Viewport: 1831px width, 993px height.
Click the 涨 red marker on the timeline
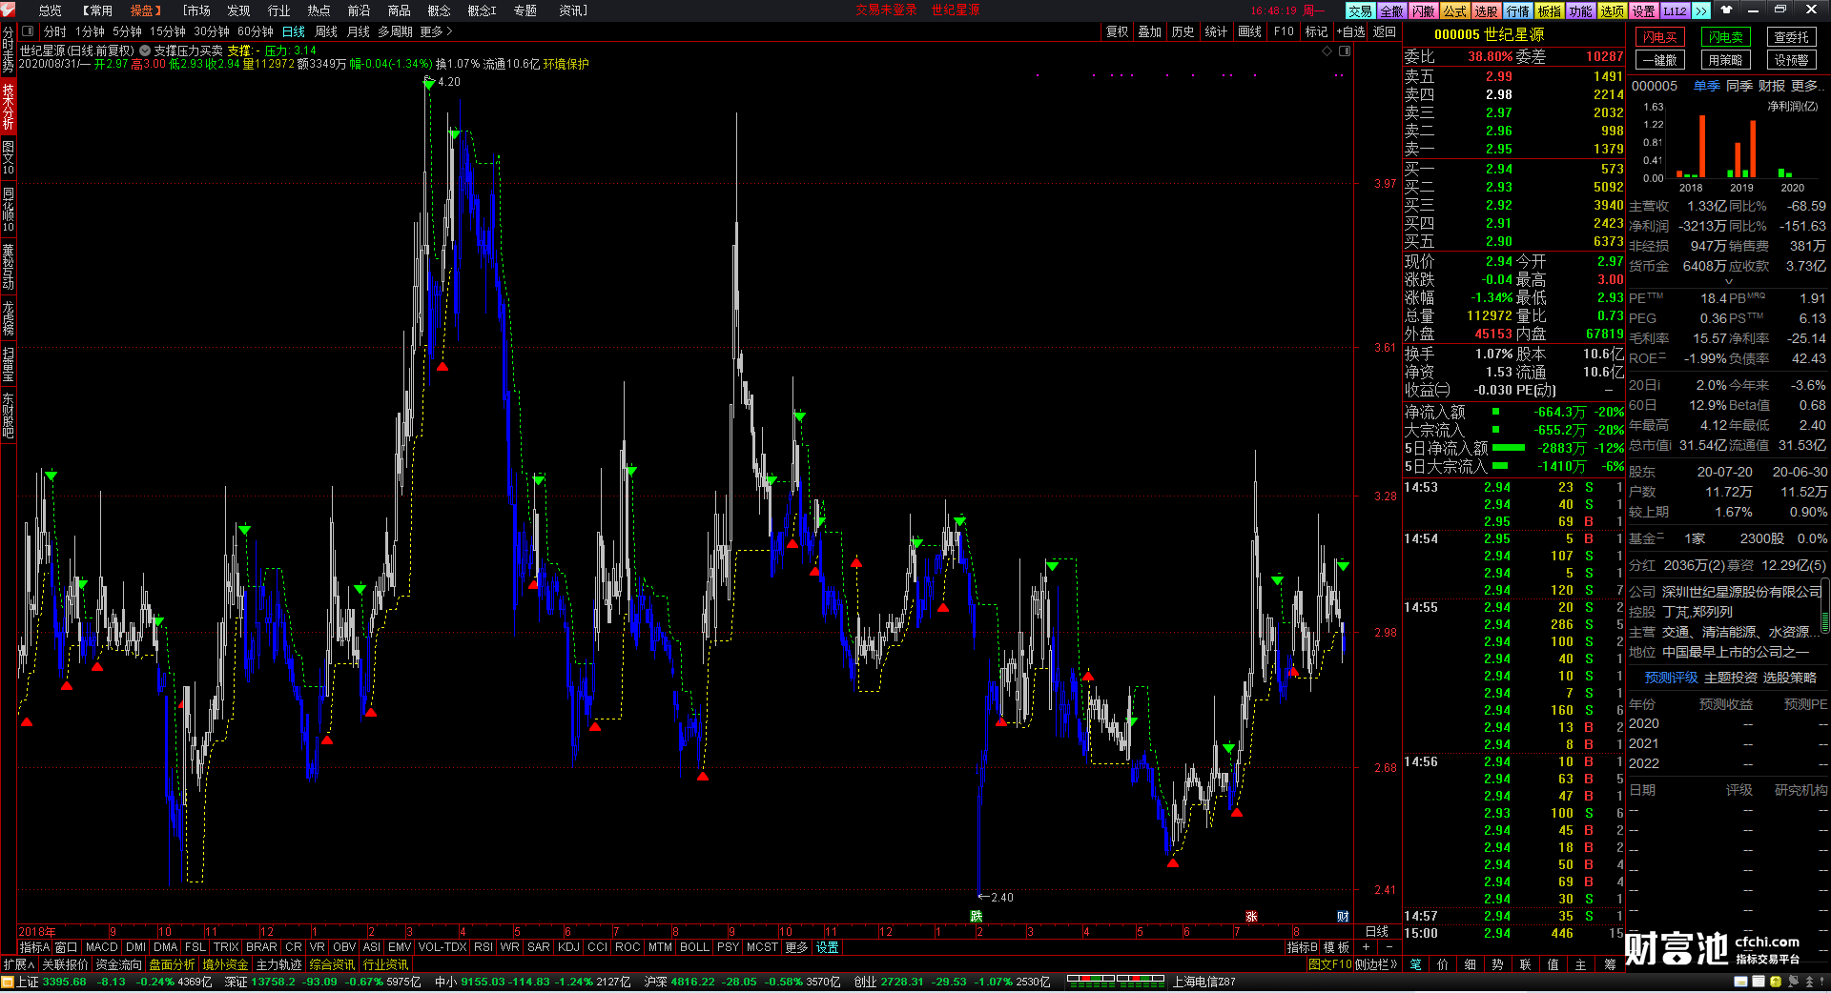(x=1251, y=917)
